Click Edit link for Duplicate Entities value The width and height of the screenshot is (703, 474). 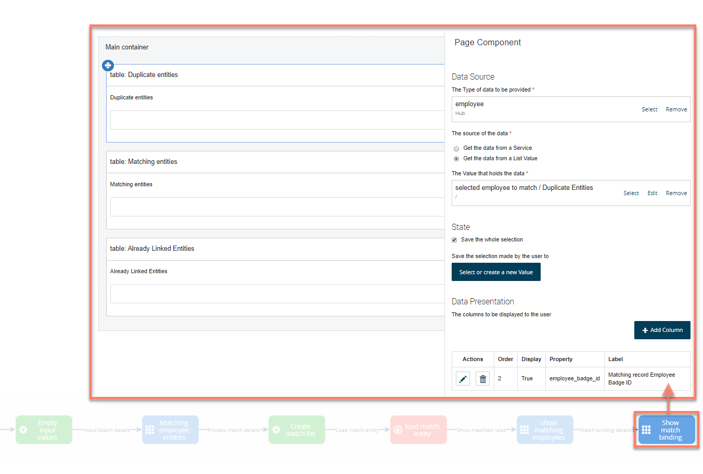pos(652,194)
